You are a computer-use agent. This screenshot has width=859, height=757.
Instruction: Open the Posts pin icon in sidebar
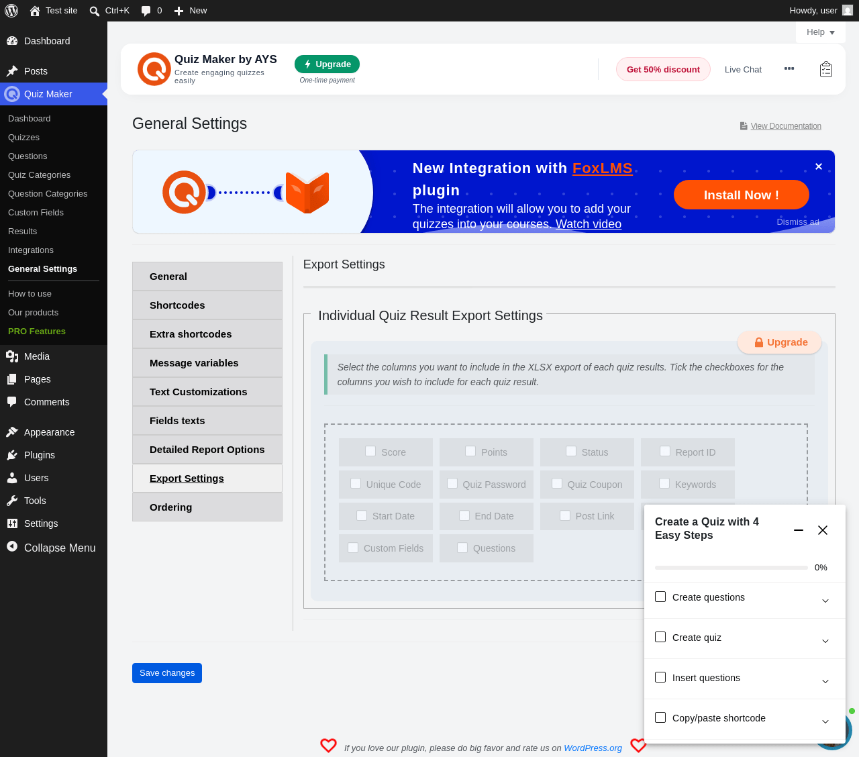tap(12, 71)
